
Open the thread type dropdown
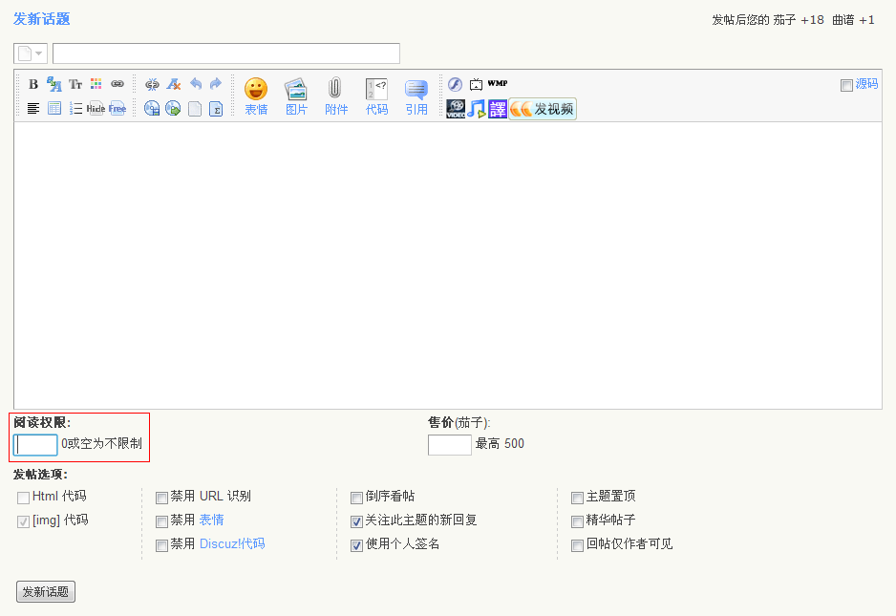[31, 53]
